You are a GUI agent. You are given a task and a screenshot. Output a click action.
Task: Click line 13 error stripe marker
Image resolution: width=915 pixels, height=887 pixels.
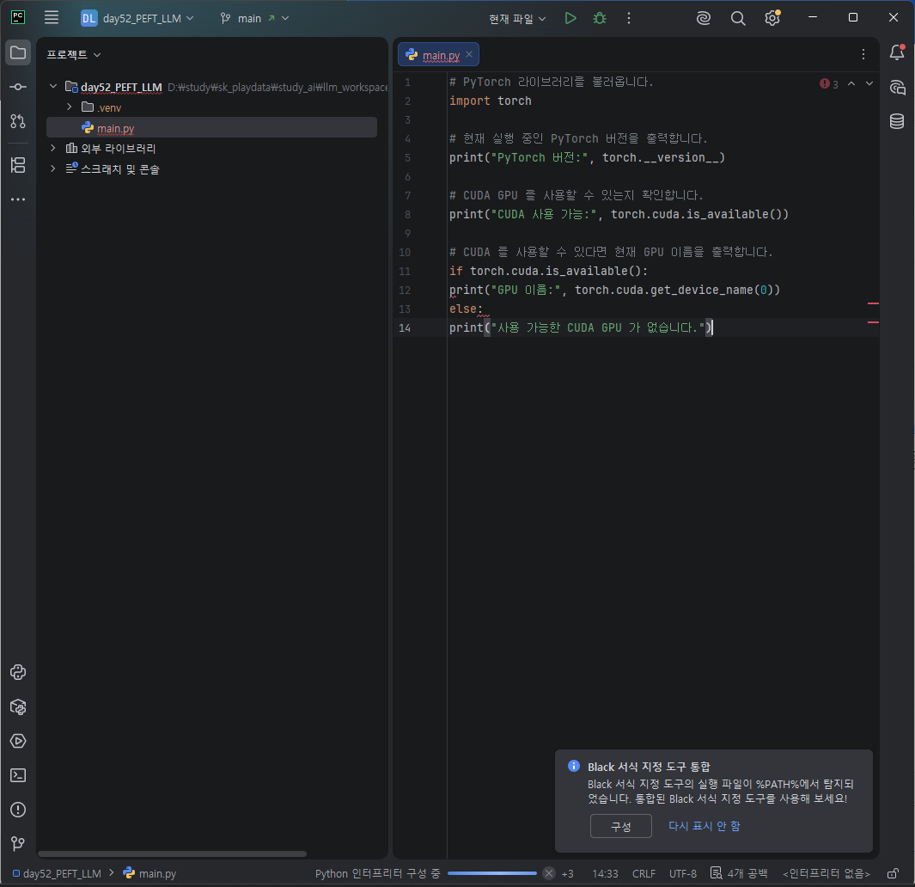(873, 303)
